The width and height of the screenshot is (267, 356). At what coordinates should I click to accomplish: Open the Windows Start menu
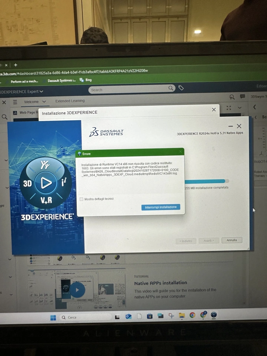click(53, 318)
